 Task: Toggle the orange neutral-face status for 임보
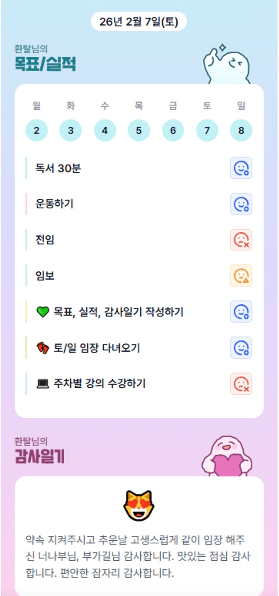click(241, 276)
